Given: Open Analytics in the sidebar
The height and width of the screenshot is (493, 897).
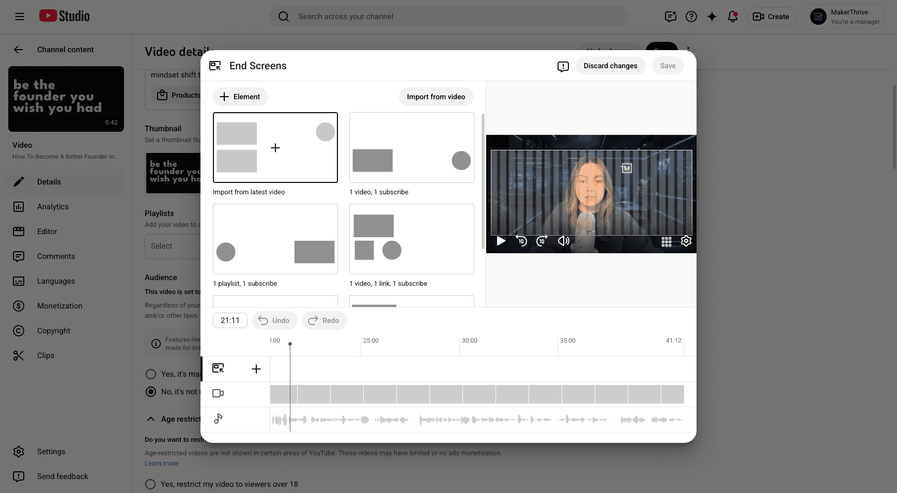Looking at the screenshot, I should point(53,207).
